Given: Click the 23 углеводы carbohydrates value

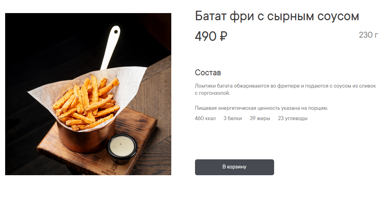Looking at the screenshot, I should point(292,118).
